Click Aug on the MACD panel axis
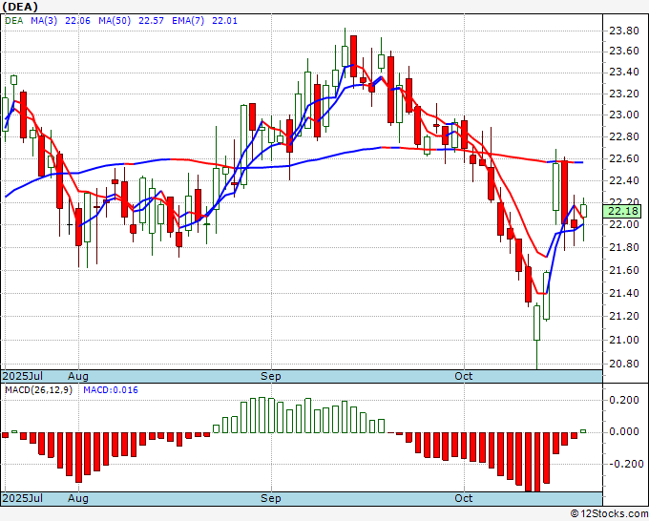Image resolution: width=649 pixels, height=521 pixels. point(78,498)
